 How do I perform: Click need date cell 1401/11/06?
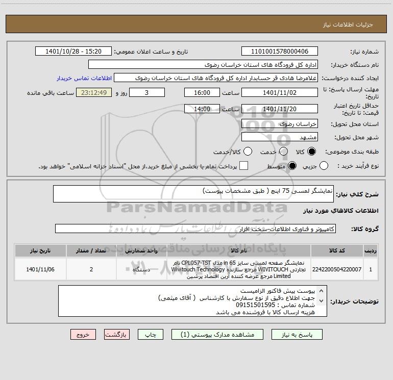[40, 269]
